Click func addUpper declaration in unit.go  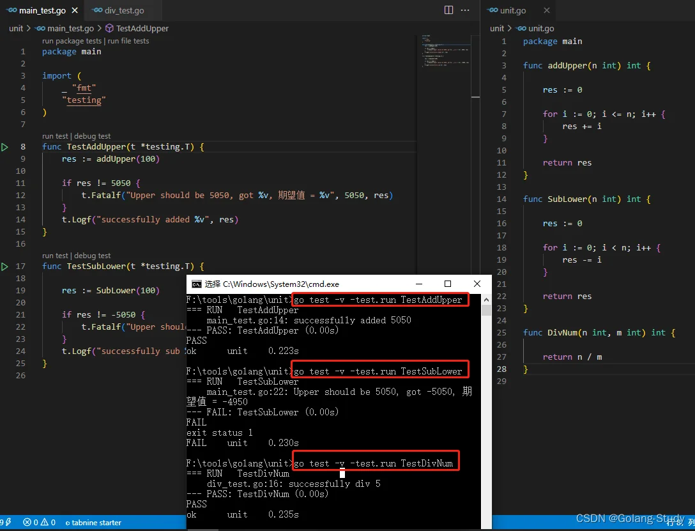[x=586, y=66]
